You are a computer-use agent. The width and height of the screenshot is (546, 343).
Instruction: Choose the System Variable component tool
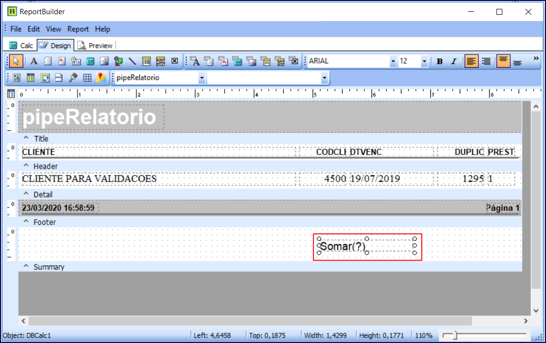click(x=76, y=61)
